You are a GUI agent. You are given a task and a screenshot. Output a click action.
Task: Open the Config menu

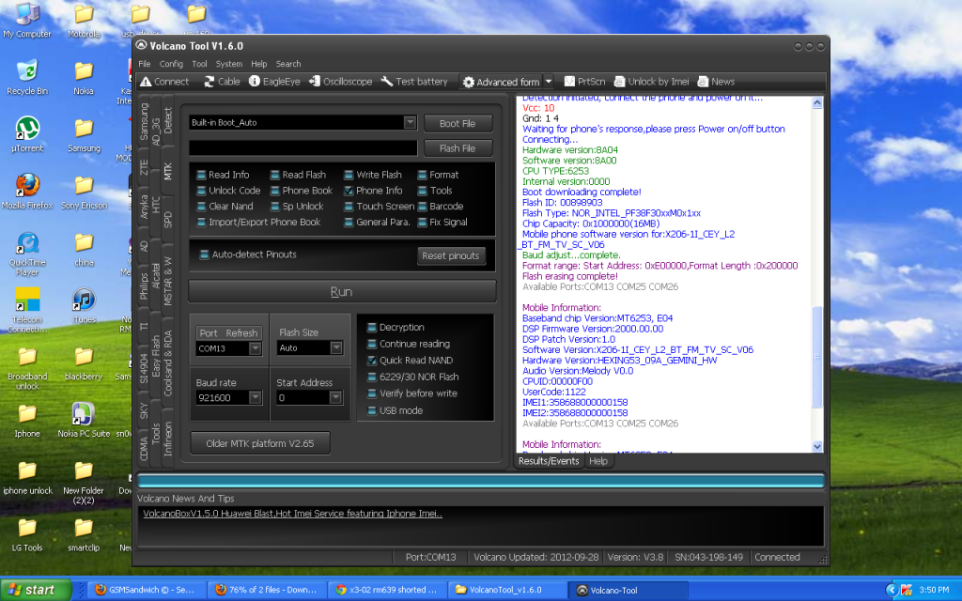tap(171, 64)
